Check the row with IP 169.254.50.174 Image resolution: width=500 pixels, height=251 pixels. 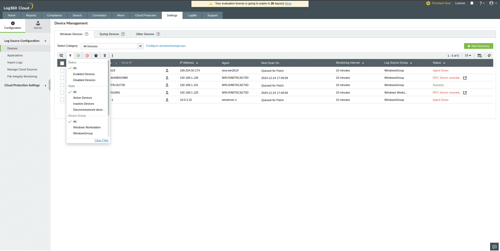coord(62,70)
